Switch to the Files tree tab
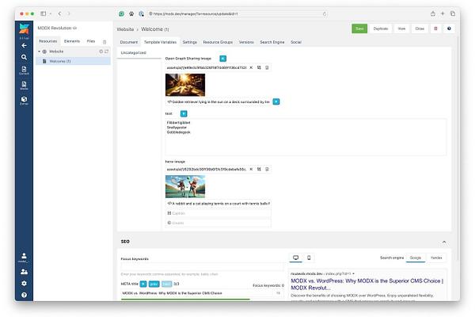Image resolution: width=475 pixels, height=317 pixels. pyautogui.click(x=91, y=41)
